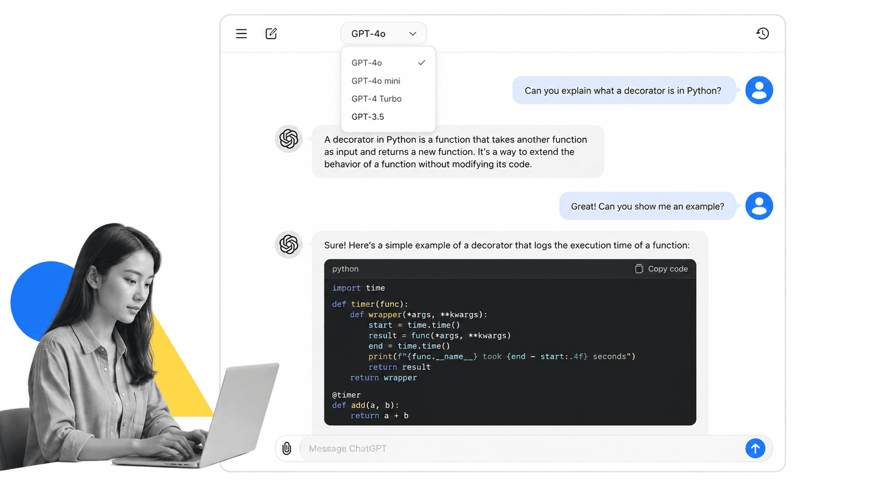The image size is (872, 491).
Task: Click the print f-string code line
Action: coord(502,356)
